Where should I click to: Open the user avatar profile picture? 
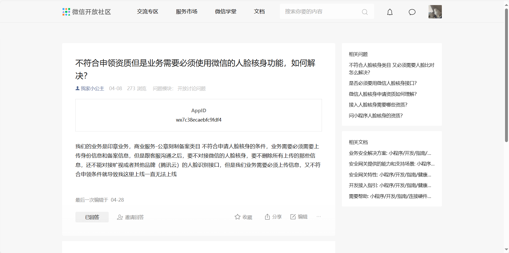tap(435, 12)
